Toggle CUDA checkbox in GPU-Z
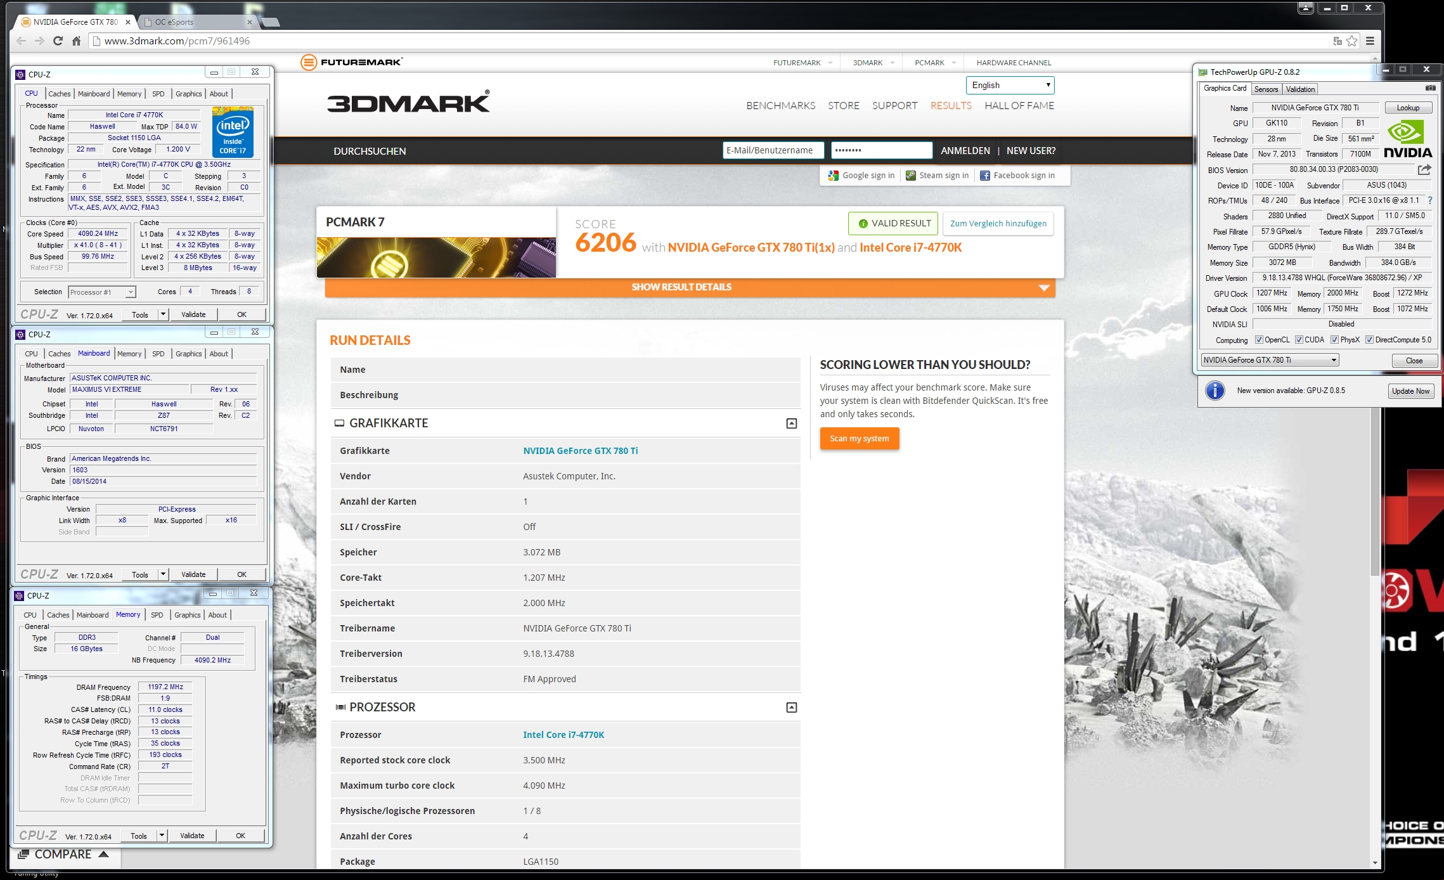This screenshot has width=1444, height=880. [x=1299, y=340]
